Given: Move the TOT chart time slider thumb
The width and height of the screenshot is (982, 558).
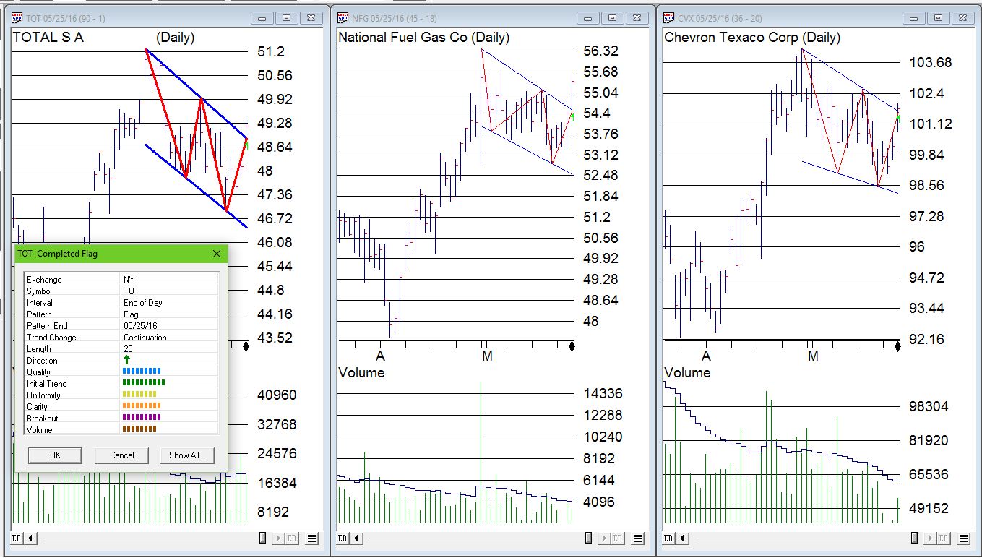Looking at the screenshot, I should click(262, 538).
